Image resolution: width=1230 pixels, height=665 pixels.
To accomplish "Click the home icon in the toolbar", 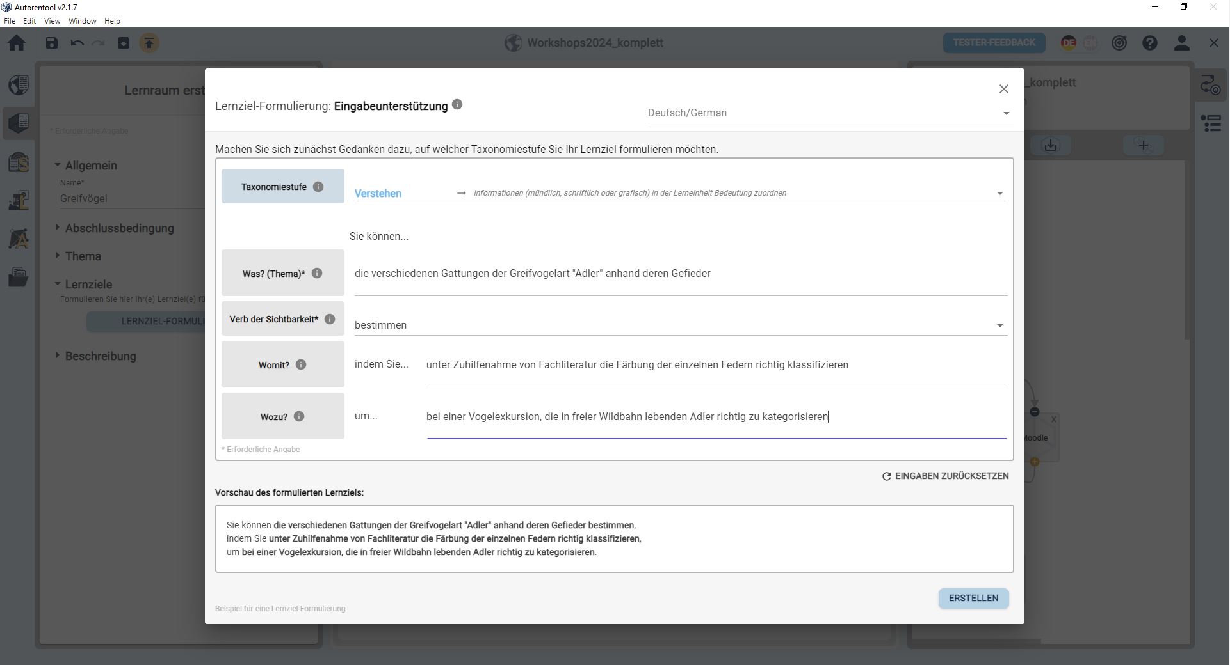I will pyautogui.click(x=17, y=43).
